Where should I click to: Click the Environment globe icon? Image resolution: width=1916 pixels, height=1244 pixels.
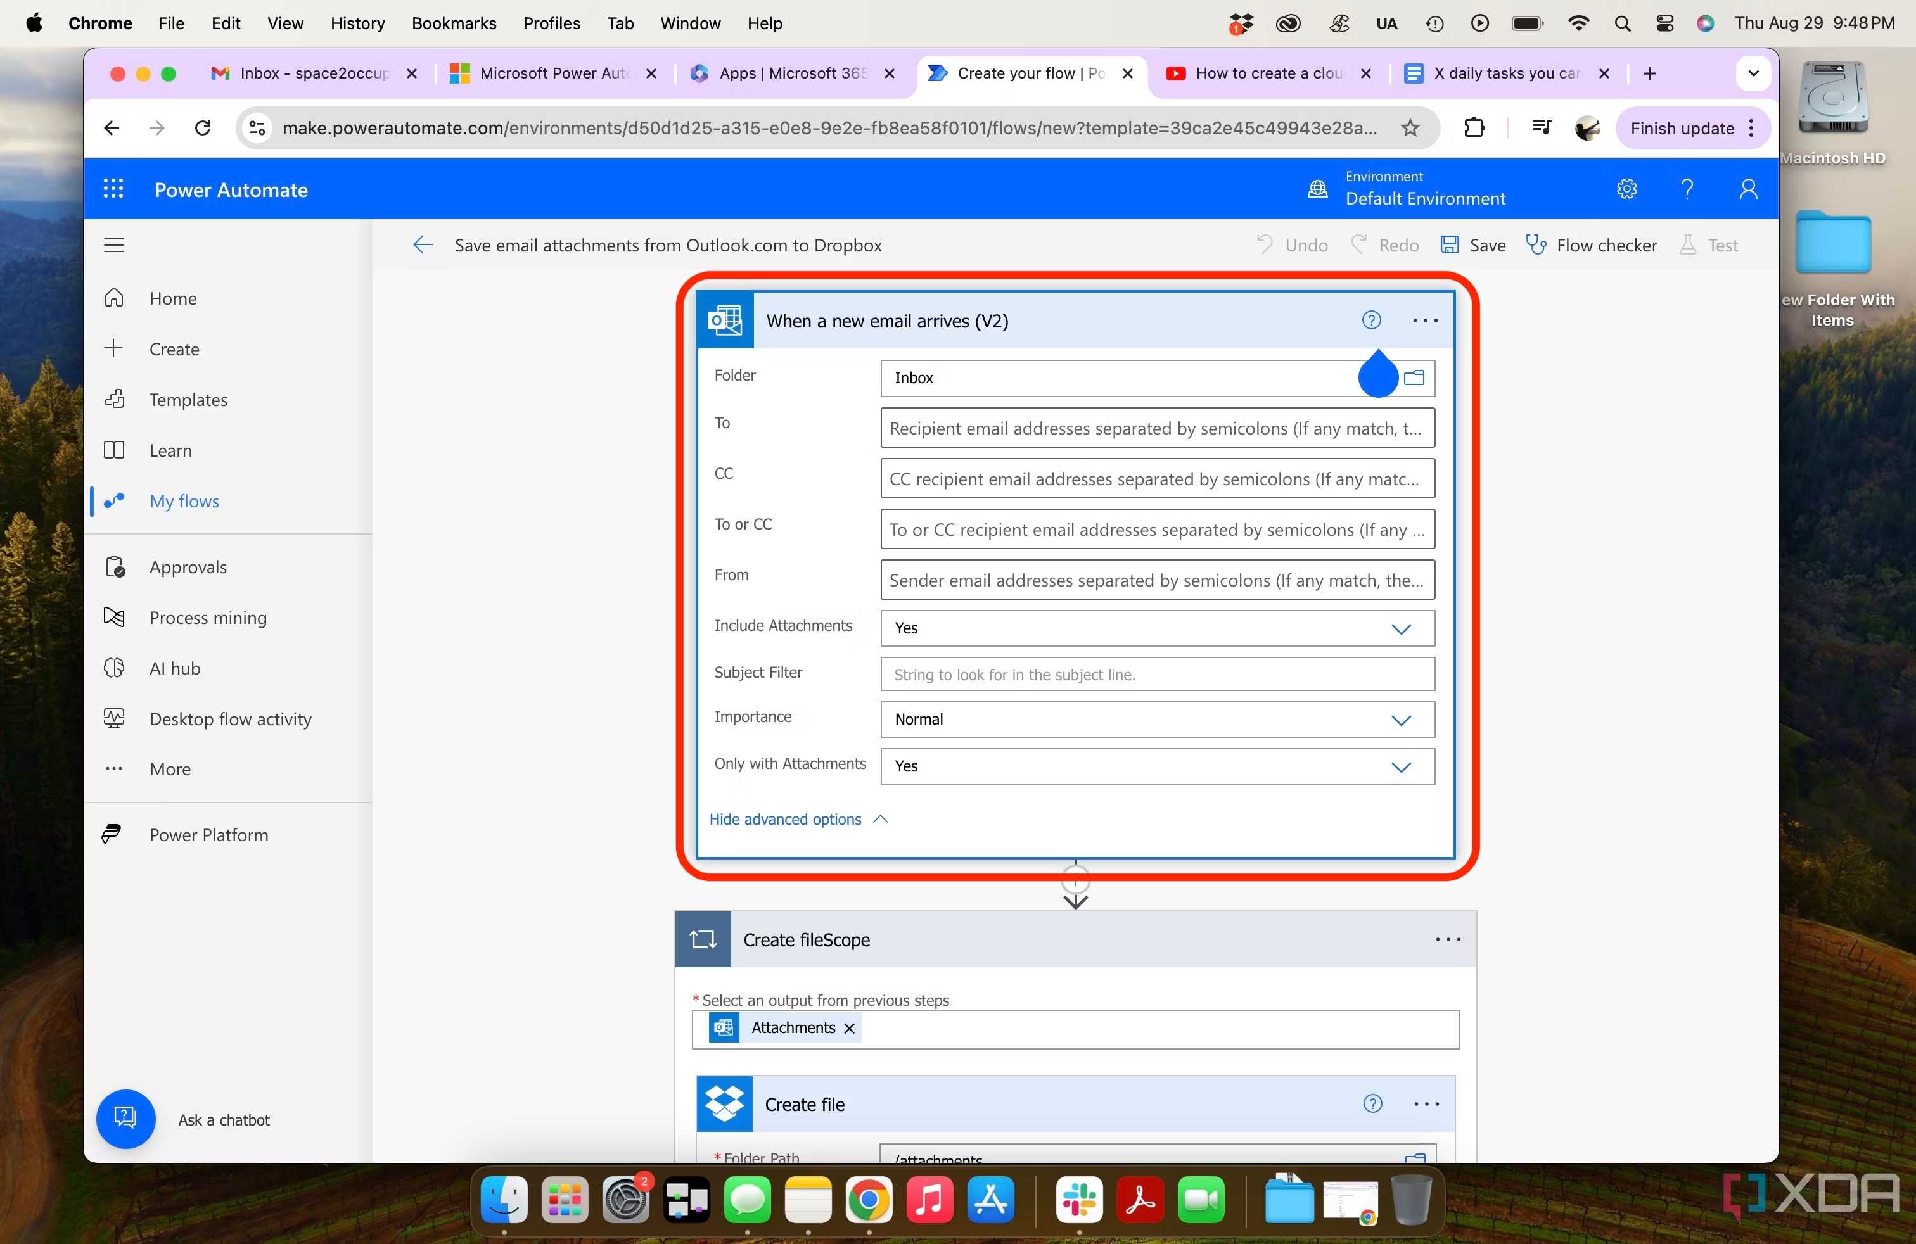tap(1317, 189)
